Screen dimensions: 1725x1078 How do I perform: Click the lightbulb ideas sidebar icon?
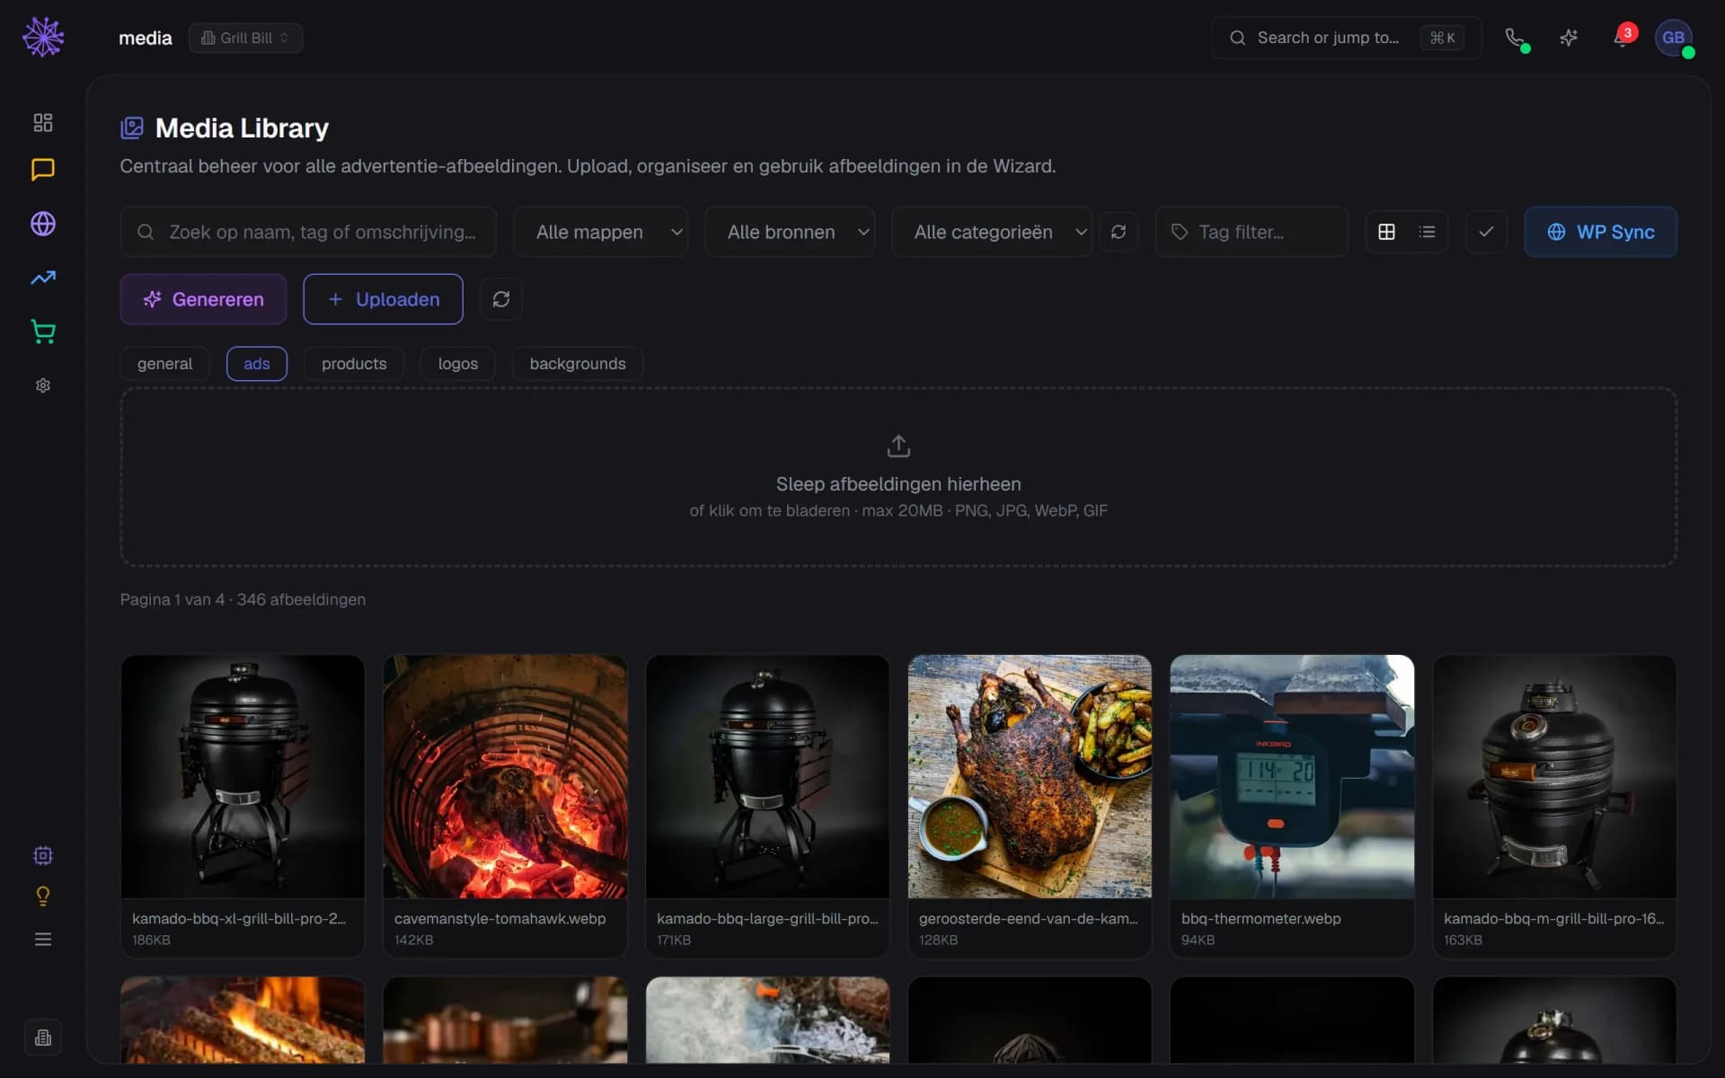tap(43, 897)
